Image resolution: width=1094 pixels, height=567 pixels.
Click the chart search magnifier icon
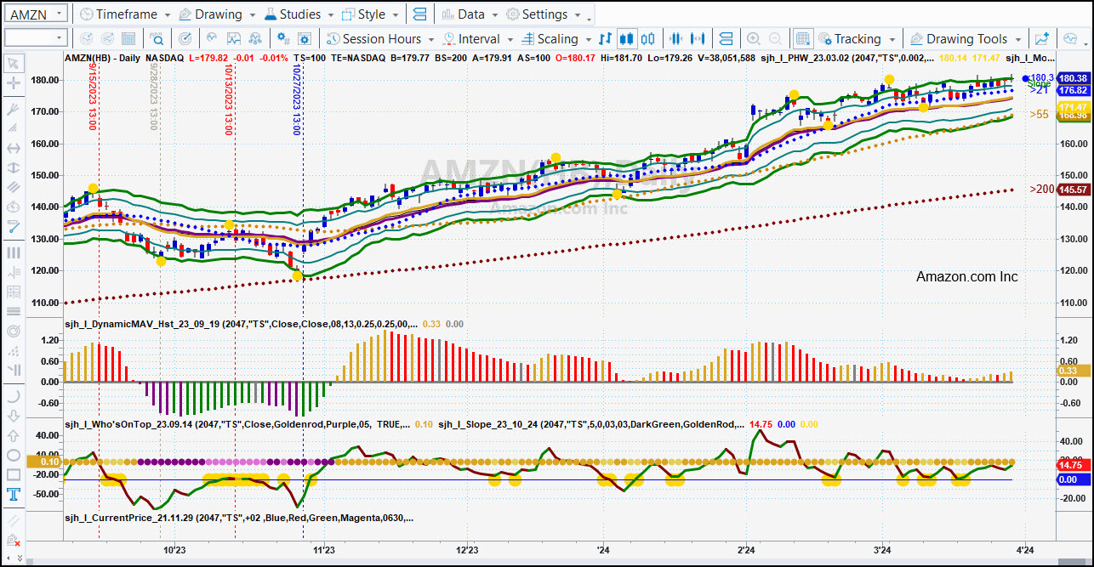[x=158, y=38]
